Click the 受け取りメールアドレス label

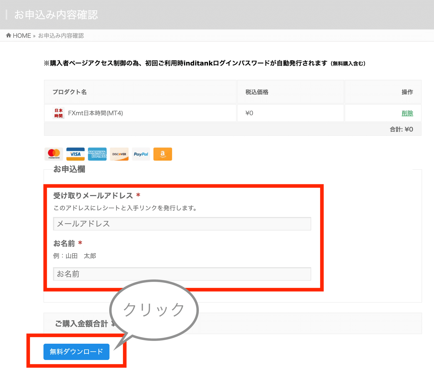[x=93, y=196]
